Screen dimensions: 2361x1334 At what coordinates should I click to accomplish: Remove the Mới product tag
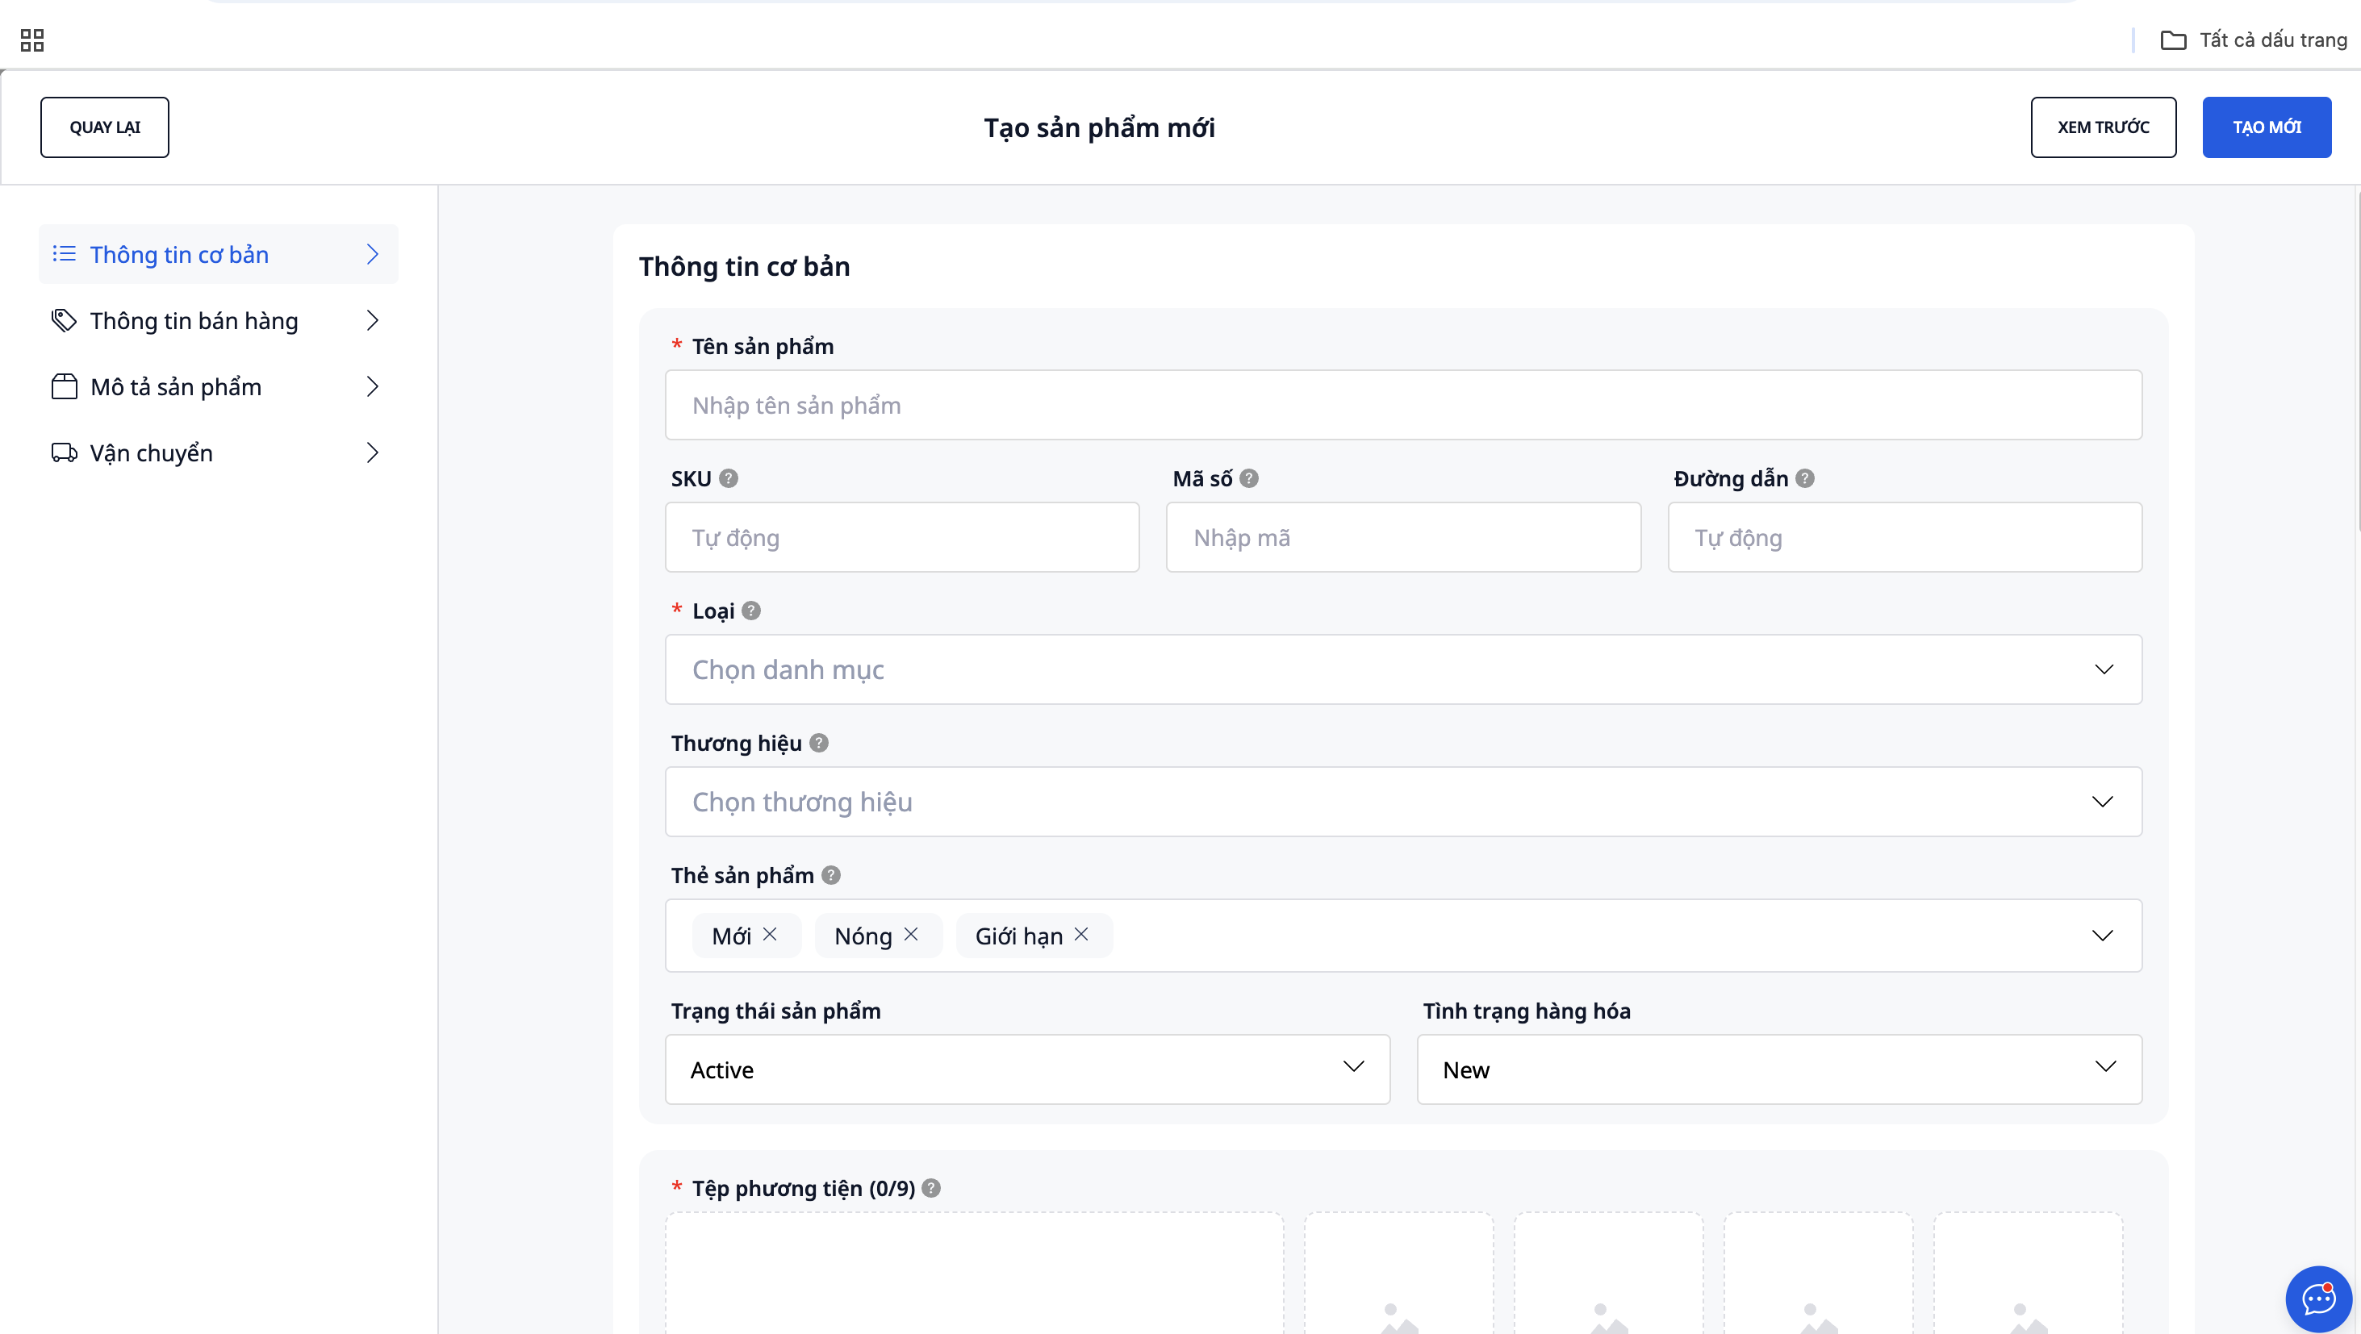pos(770,934)
